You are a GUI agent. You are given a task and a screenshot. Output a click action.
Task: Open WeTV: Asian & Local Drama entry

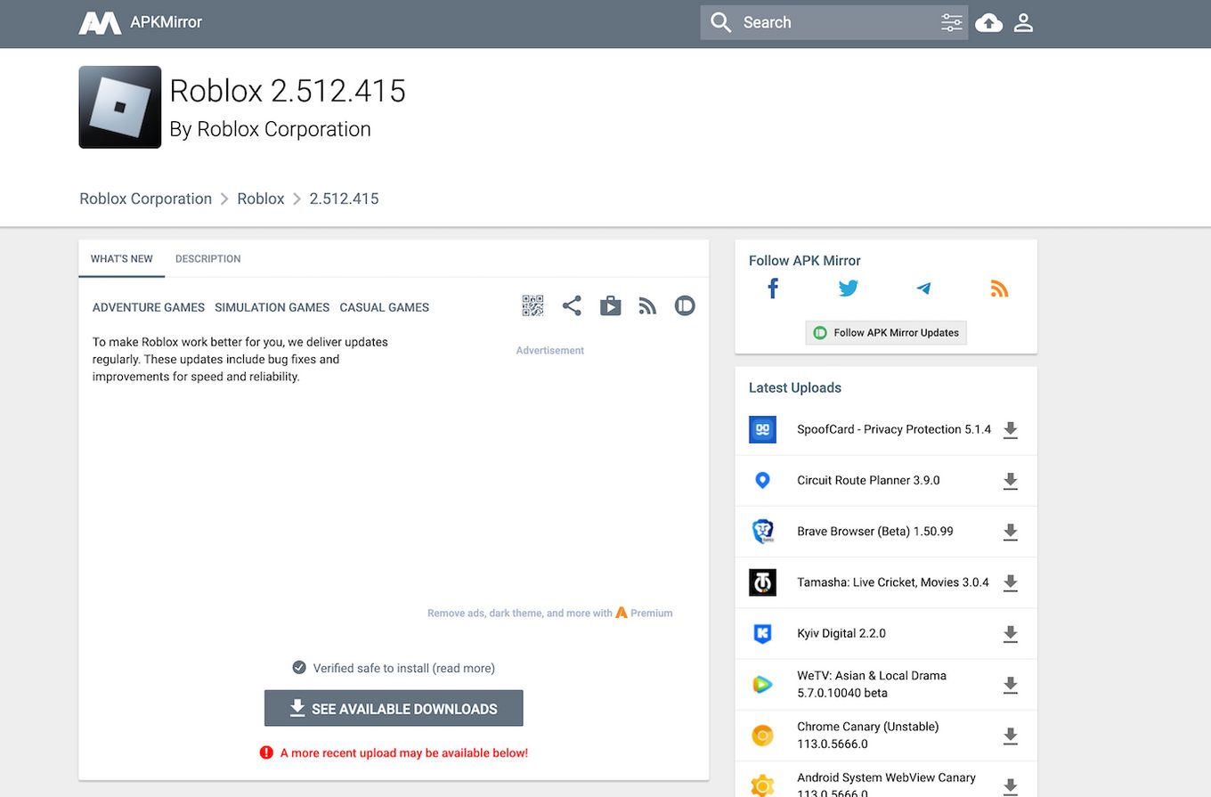coord(872,684)
